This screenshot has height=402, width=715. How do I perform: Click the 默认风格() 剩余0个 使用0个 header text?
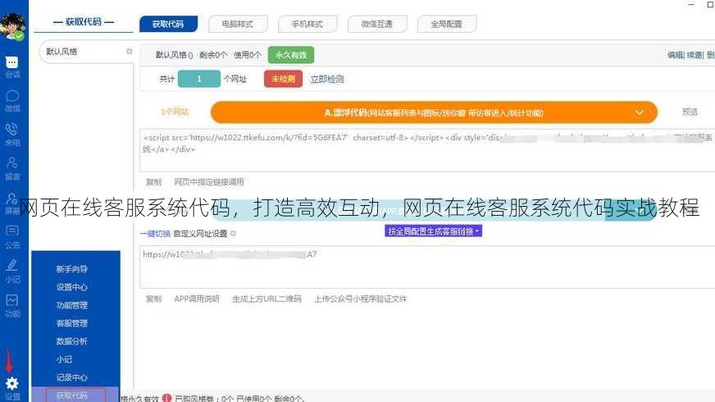click(x=208, y=55)
